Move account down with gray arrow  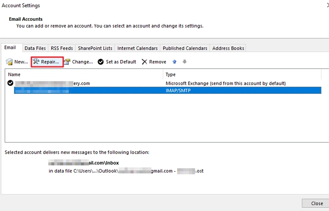pyautogui.click(x=184, y=61)
